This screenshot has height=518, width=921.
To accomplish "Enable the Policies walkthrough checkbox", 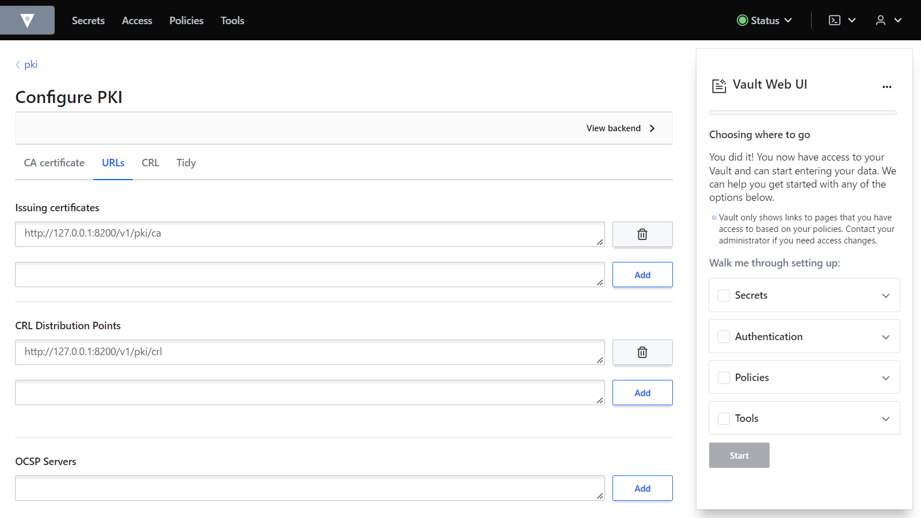I will 724,378.
